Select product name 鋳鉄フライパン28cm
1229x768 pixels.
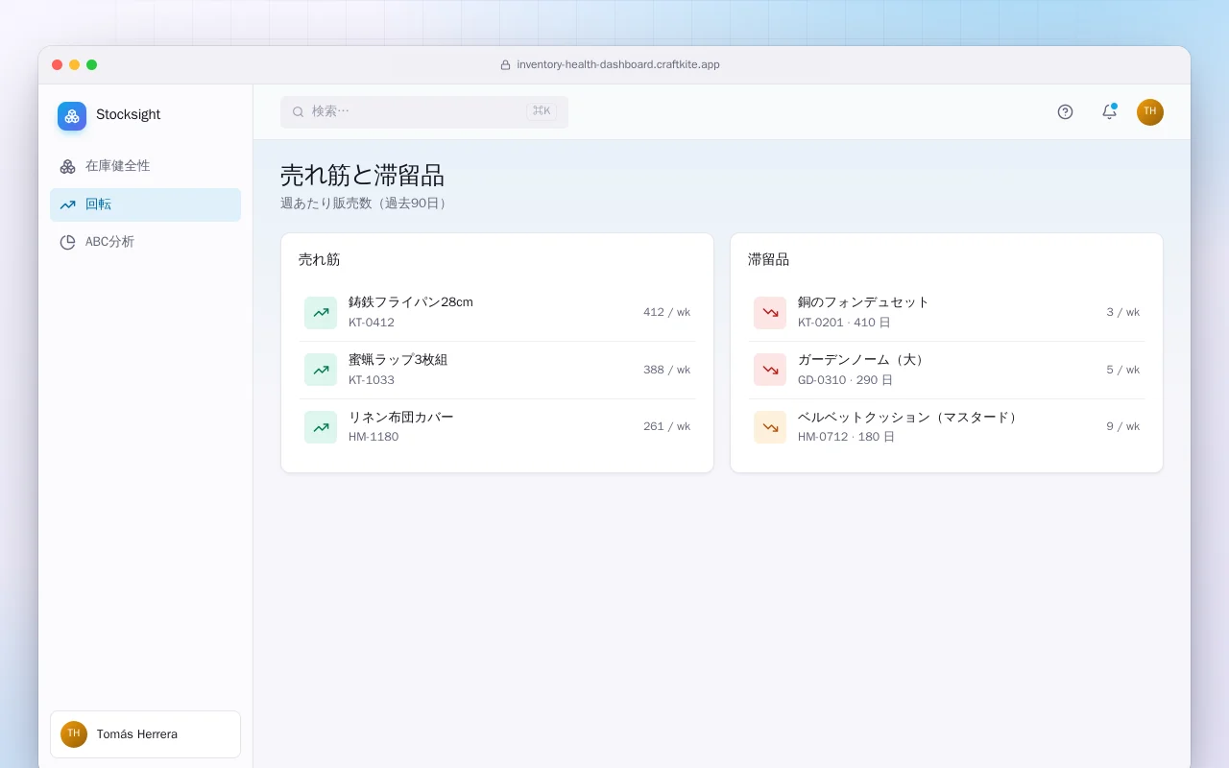coord(411,302)
